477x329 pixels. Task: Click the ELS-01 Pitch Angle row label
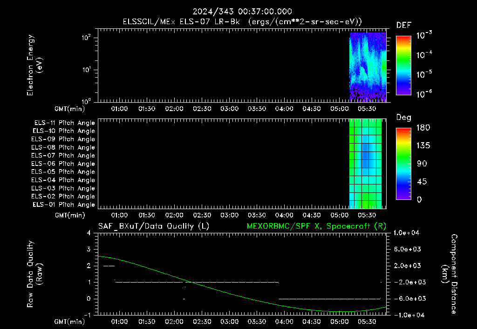[x=64, y=204]
